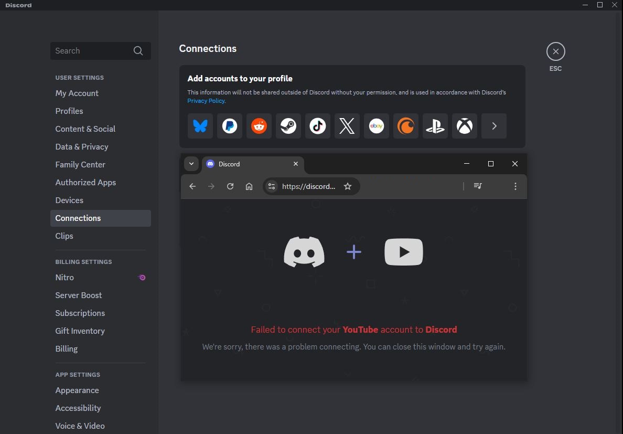Viewport: 623px width, 434px height.
Task: Minimize the browser popup window
Action: tap(467, 164)
